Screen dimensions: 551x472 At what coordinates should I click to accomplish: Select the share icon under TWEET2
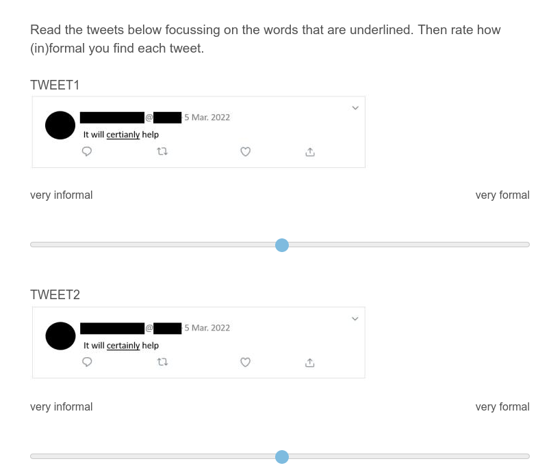click(x=309, y=363)
